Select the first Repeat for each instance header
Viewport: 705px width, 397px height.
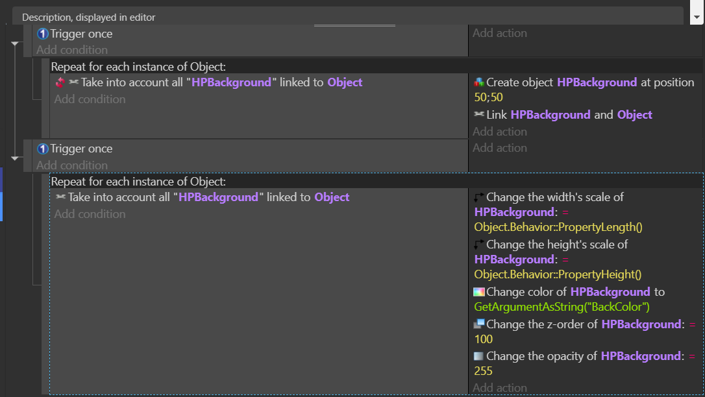pyautogui.click(x=376, y=66)
